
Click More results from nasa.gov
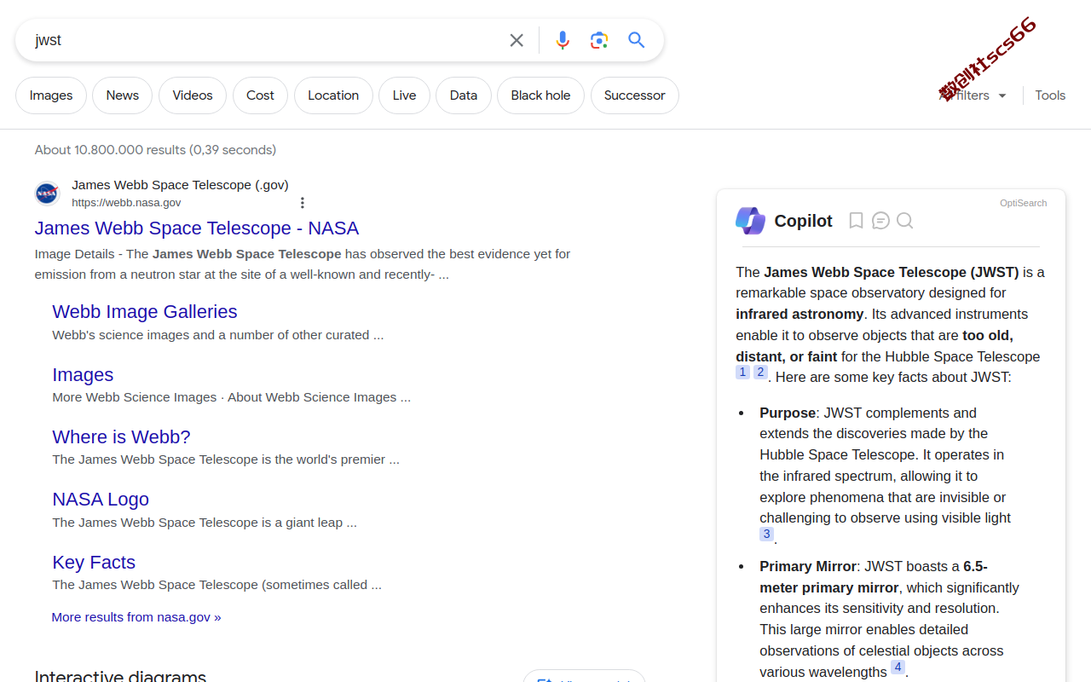136,617
